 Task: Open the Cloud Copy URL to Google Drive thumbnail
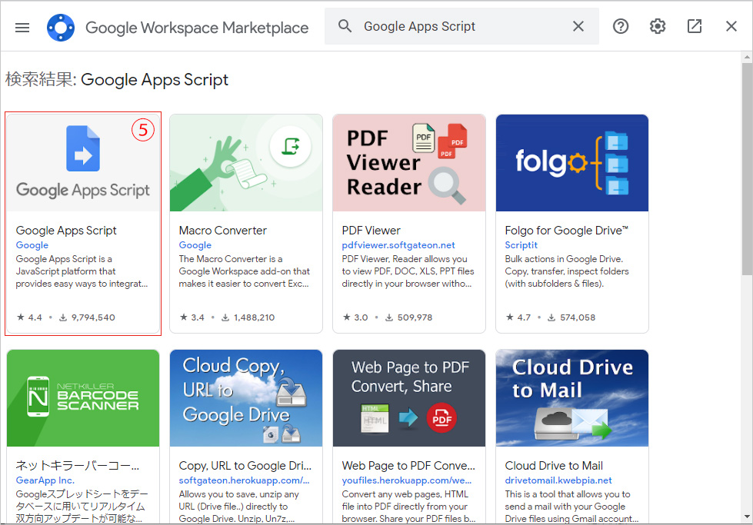click(246, 398)
